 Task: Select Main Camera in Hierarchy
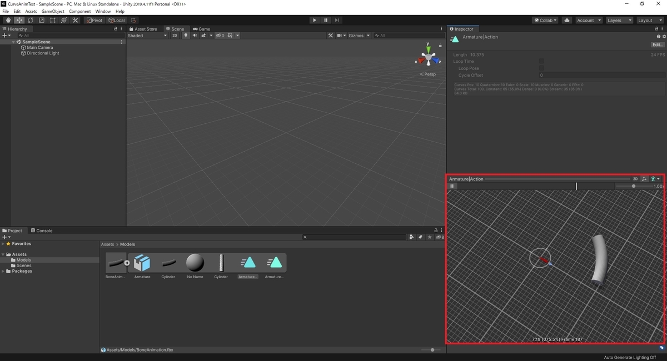[40, 48]
